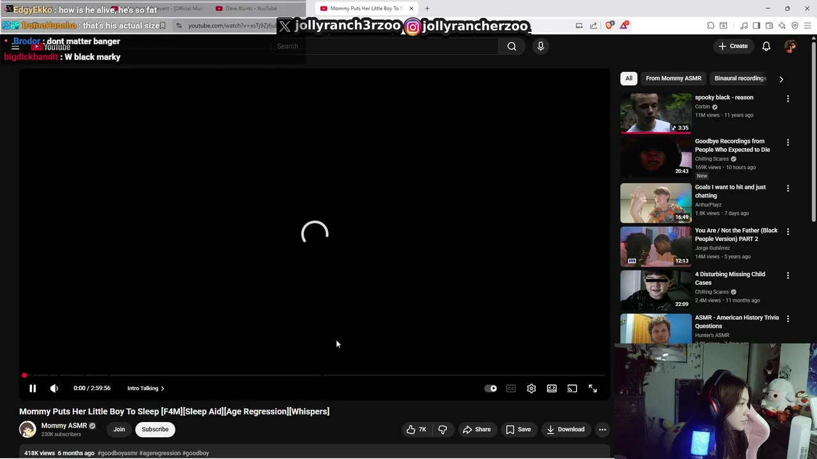Screen dimensions: 817x459
Task: Open the media control music note
Action: point(744,25)
